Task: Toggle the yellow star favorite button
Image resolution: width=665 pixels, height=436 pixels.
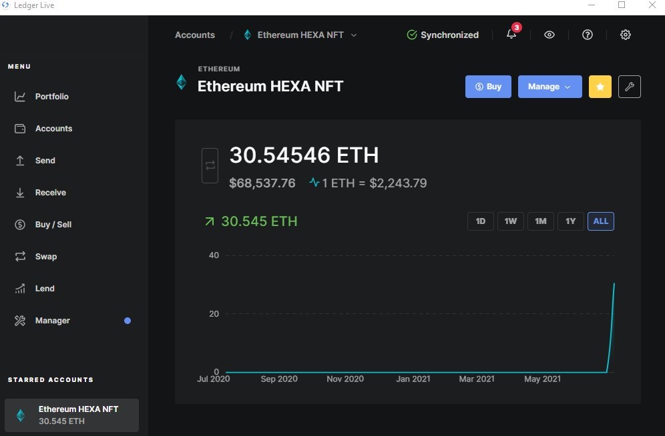Action: tap(600, 87)
